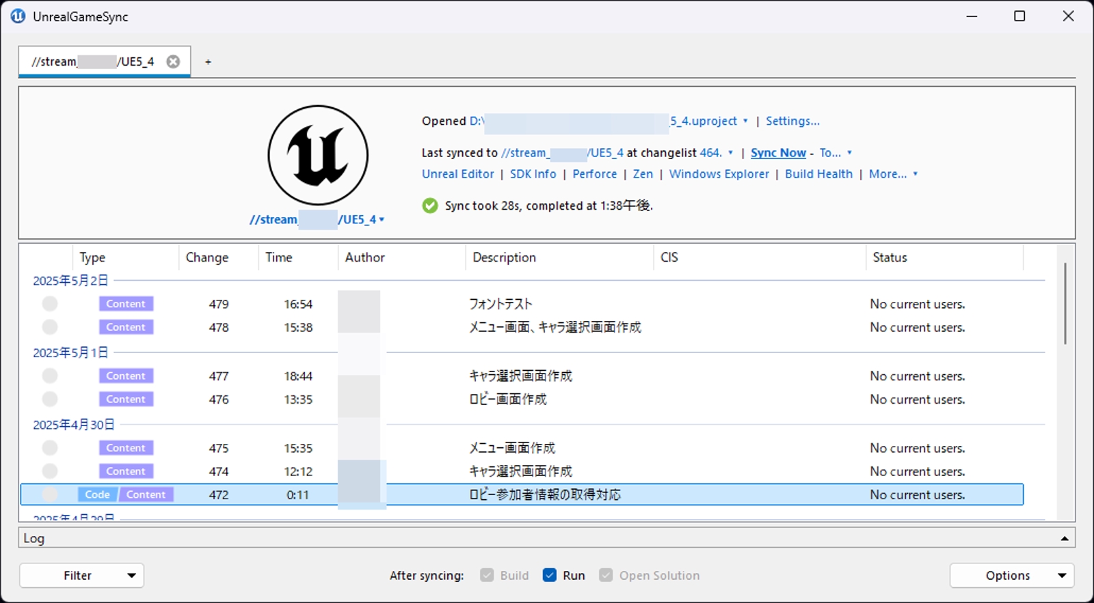Open the More... dropdown arrow
The image size is (1094, 603).
[x=915, y=174]
